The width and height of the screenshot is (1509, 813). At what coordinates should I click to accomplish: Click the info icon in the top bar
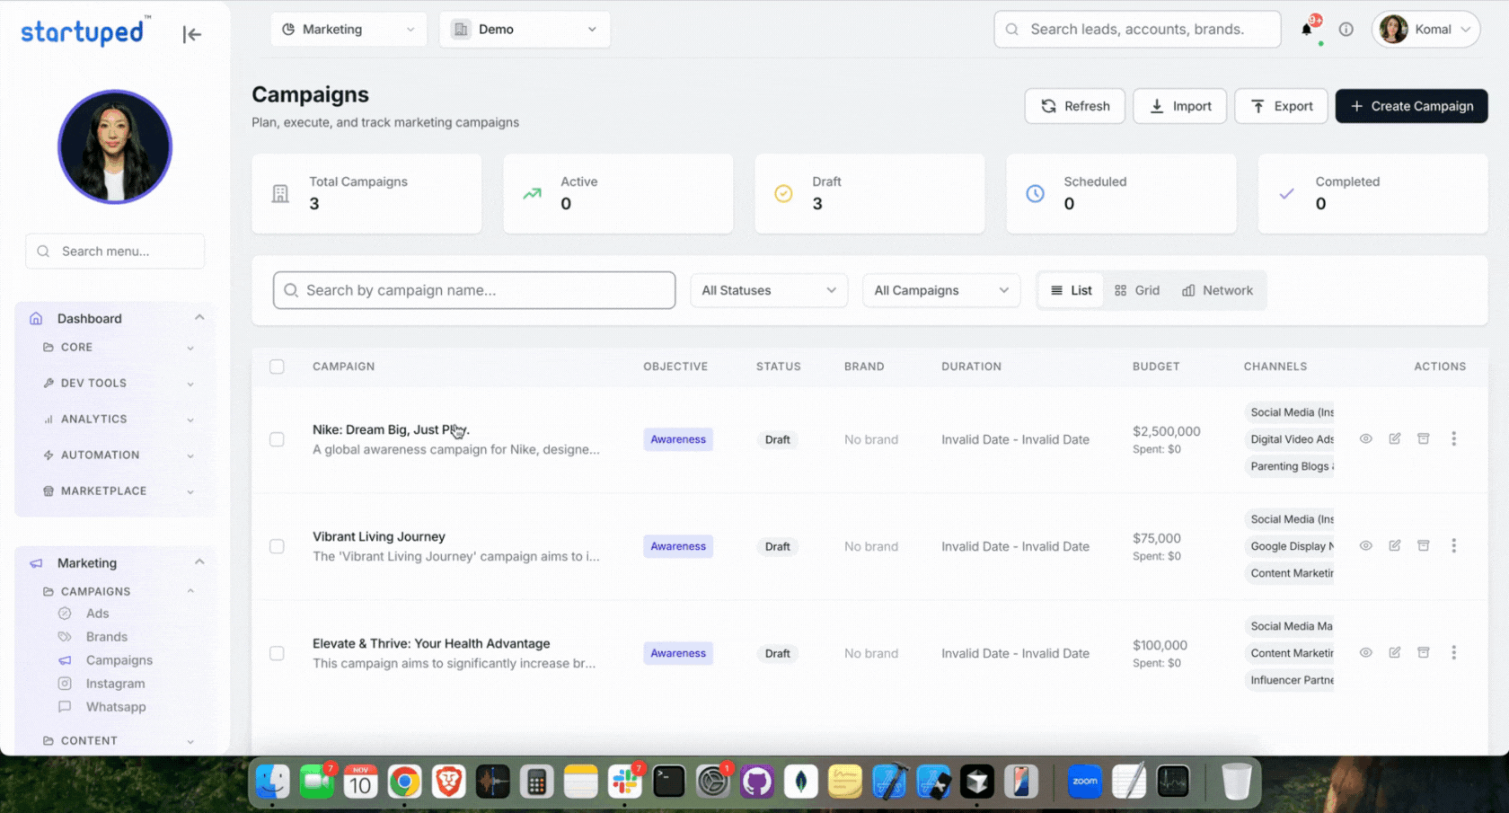1346,29
